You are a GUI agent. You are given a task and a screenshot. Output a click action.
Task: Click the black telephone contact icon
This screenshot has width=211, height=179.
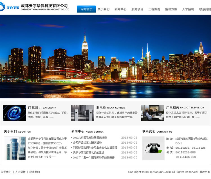[153, 148]
